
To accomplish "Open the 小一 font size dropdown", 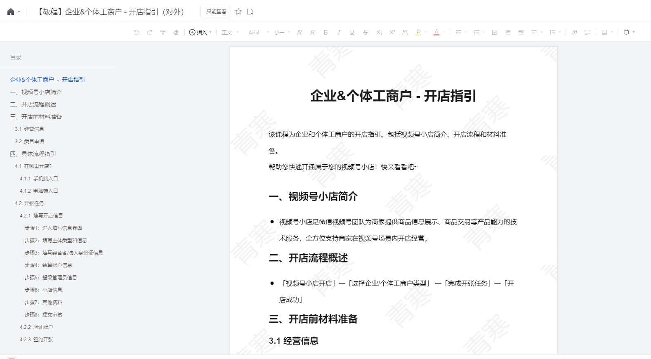I will coord(282,32).
